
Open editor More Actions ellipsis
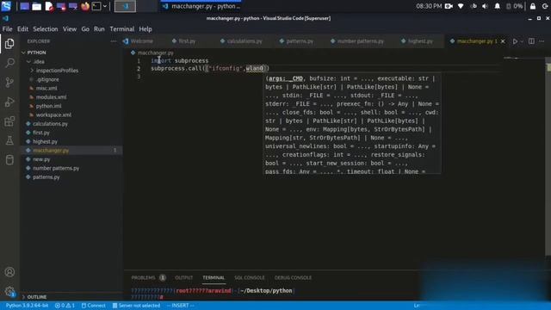click(542, 41)
